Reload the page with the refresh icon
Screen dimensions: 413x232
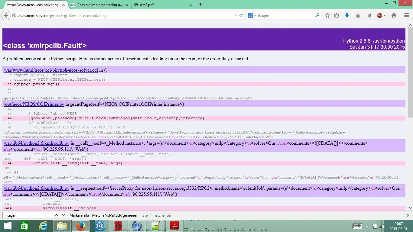point(241,16)
